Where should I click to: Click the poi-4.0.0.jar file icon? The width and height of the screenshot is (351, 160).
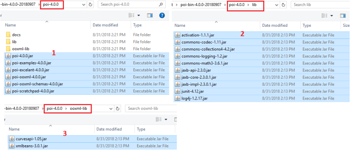click(8, 56)
